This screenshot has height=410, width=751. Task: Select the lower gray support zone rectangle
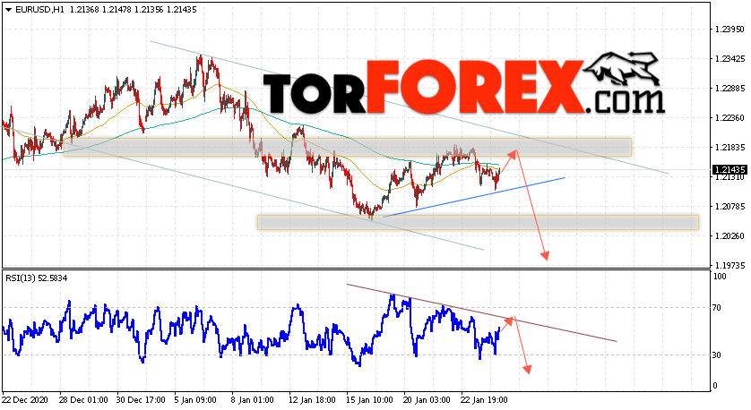(x=478, y=223)
